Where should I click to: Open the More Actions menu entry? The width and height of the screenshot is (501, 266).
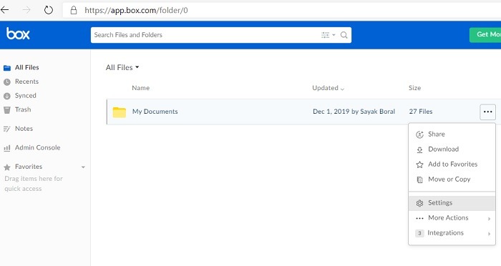coord(452,218)
